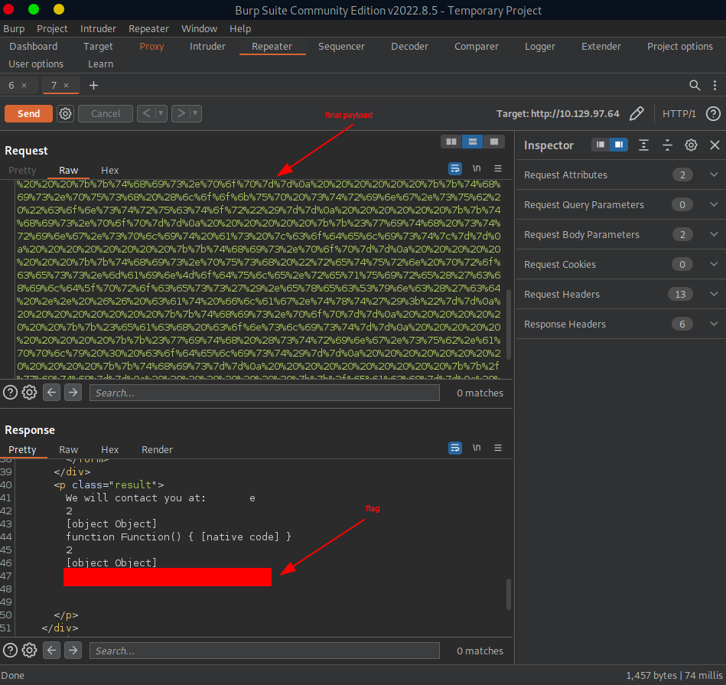Click the Inspector expand all sections icon

click(644, 145)
